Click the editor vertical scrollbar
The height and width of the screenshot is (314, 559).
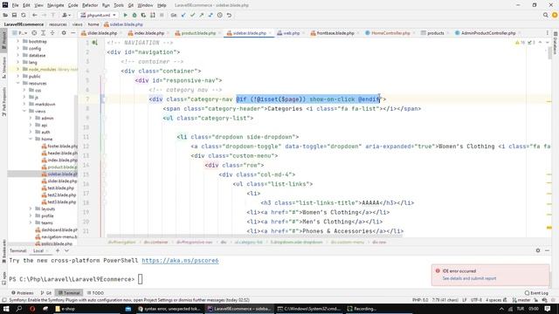549,53
